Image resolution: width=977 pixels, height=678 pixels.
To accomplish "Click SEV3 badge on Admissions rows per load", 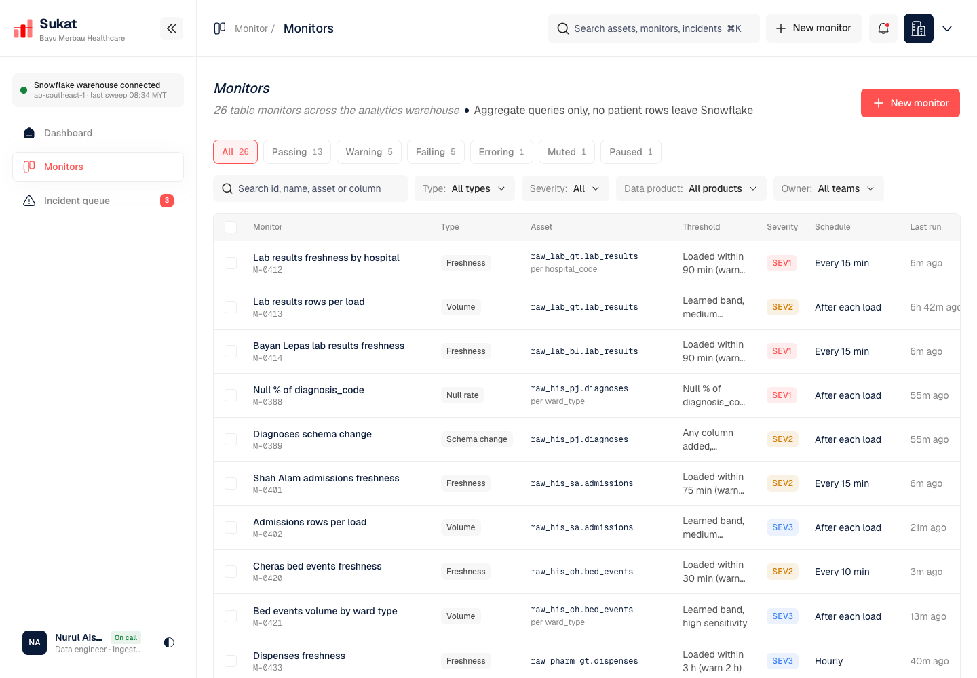I will [x=782, y=527].
